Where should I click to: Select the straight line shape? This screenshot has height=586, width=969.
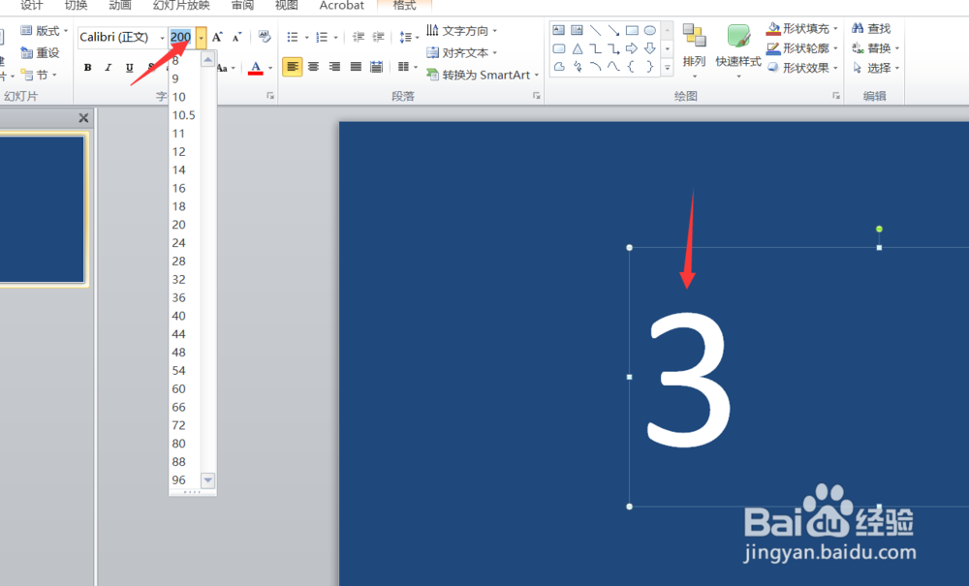click(595, 30)
